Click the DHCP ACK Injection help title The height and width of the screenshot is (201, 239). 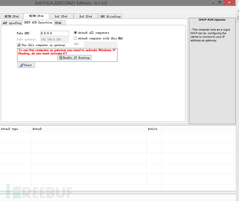212,20
